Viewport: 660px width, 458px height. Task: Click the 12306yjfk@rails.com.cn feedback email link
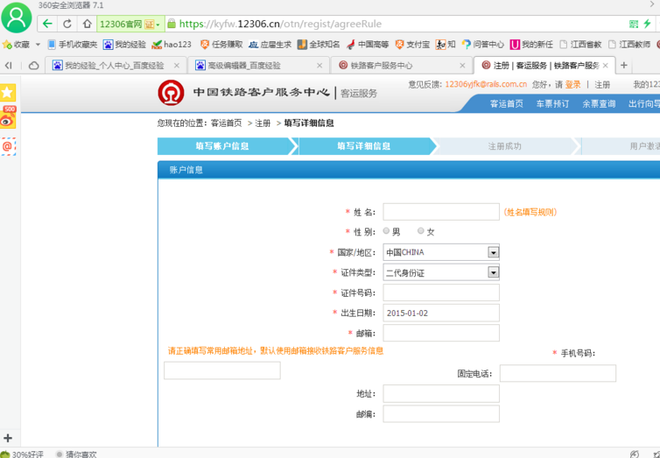[486, 84]
